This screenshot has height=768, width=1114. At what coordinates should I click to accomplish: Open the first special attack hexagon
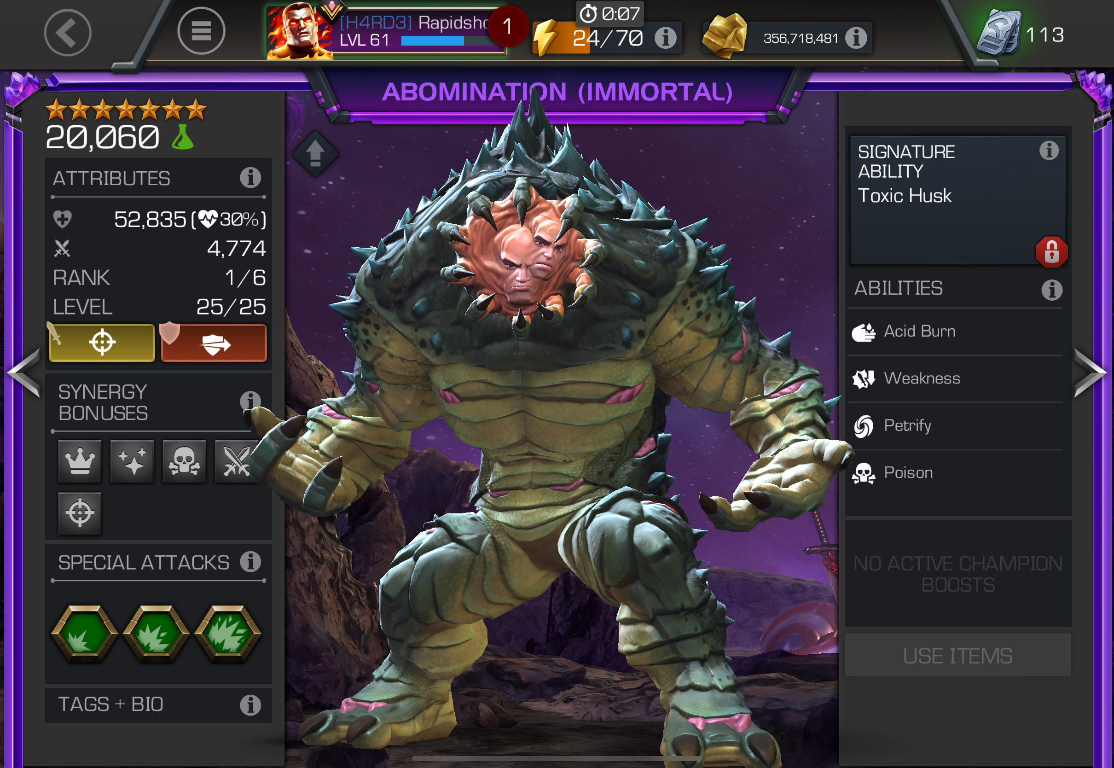tap(85, 633)
